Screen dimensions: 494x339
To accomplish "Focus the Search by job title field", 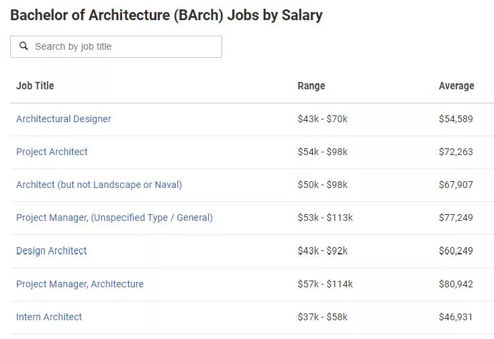I will coord(124,46).
